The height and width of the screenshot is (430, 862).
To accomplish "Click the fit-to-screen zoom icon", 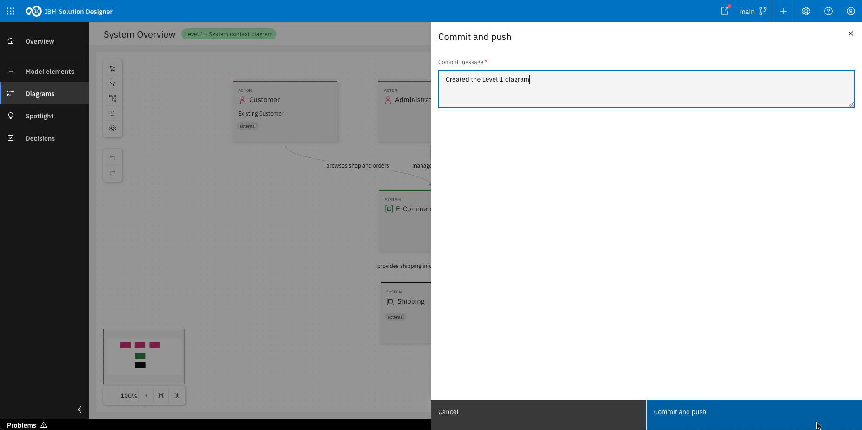I will (161, 396).
